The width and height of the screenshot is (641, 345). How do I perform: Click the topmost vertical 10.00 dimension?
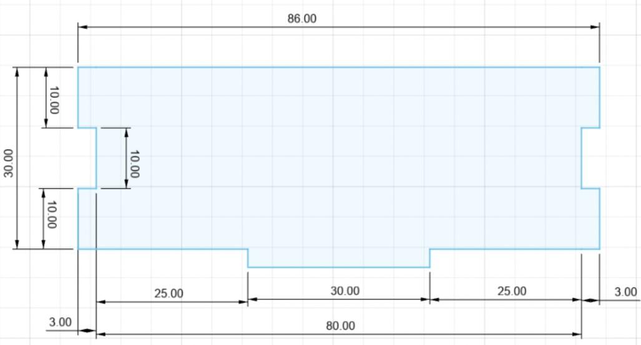(x=54, y=100)
